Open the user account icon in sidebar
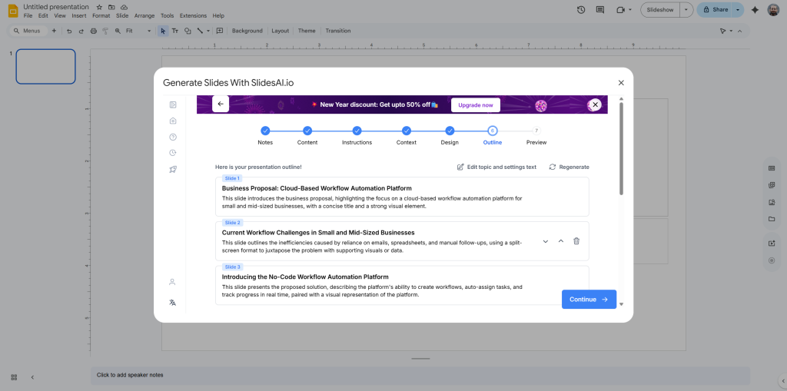The height and width of the screenshot is (391, 787). [173, 282]
